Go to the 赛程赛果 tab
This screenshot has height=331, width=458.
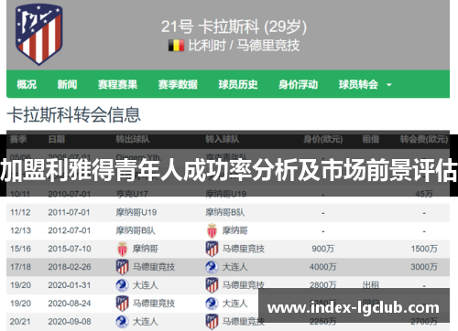pyautogui.click(x=117, y=84)
